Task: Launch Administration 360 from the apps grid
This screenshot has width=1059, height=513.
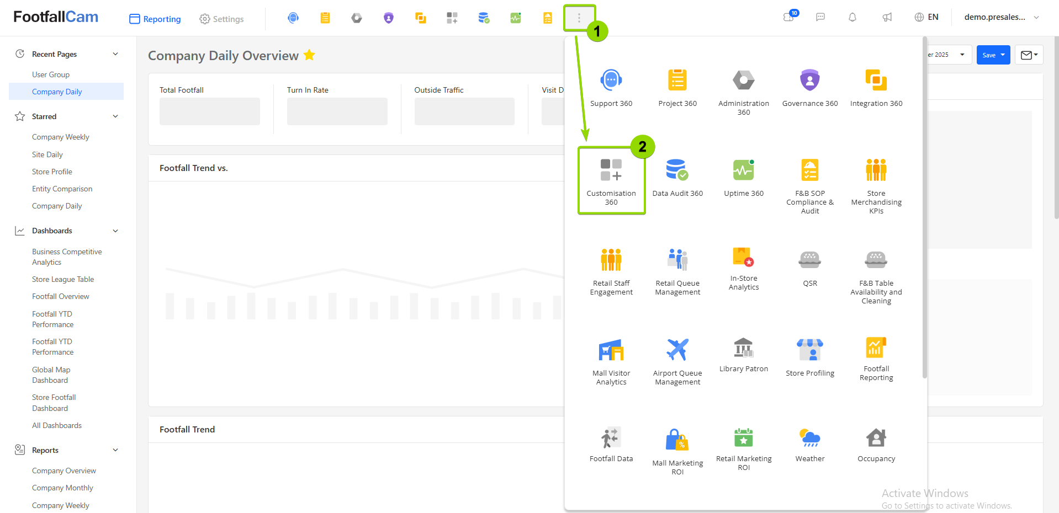Action: [x=744, y=92]
